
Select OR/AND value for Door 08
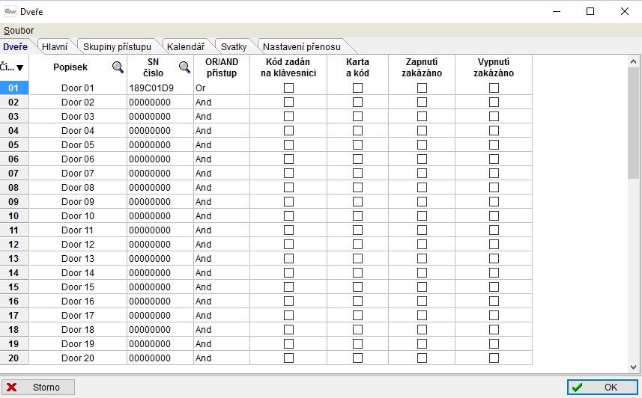coord(221,188)
